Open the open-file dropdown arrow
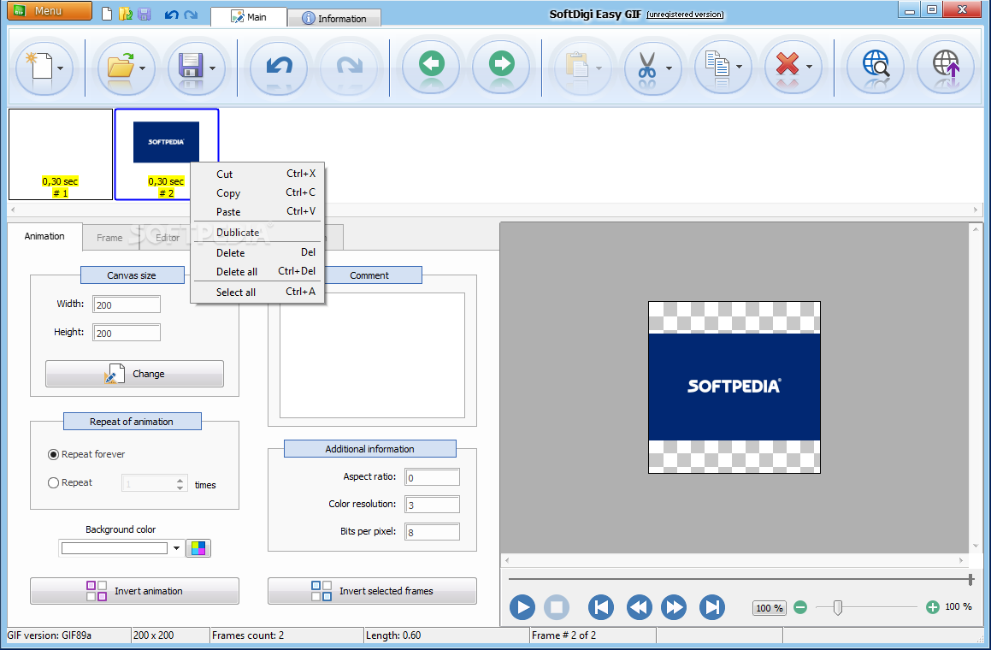Image resolution: width=991 pixels, height=650 pixels. click(142, 68)
